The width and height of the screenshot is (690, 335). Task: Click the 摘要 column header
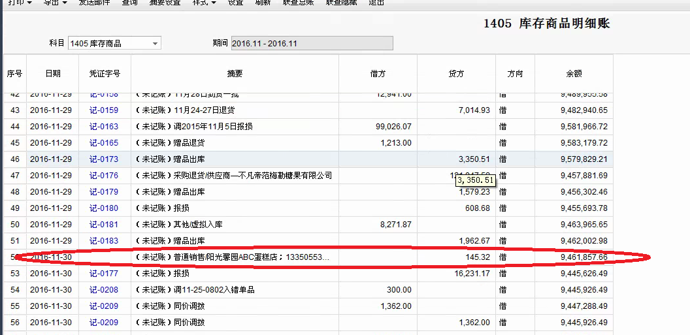(x=235, y=74)
